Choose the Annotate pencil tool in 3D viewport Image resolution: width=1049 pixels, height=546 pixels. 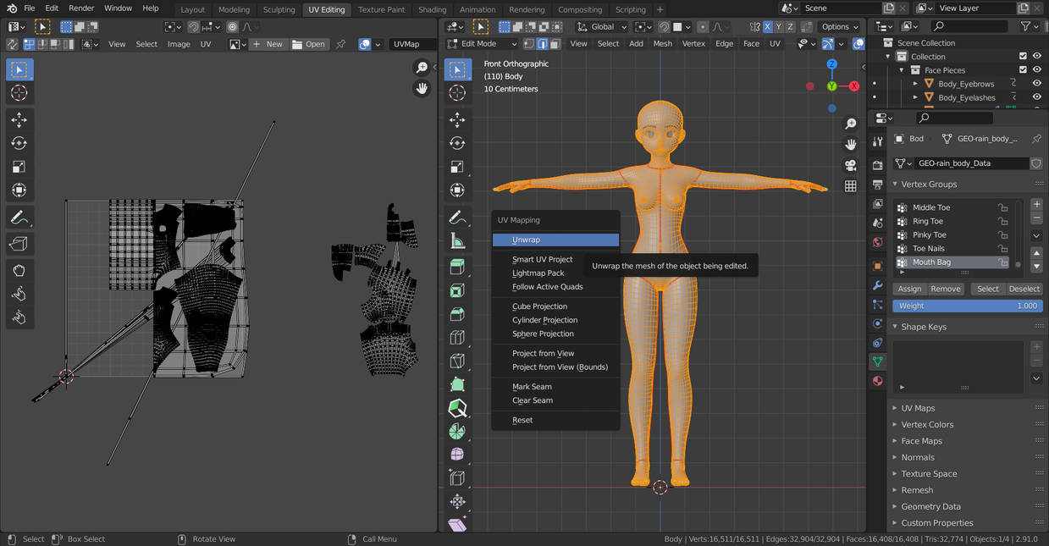tap(458, 218)
